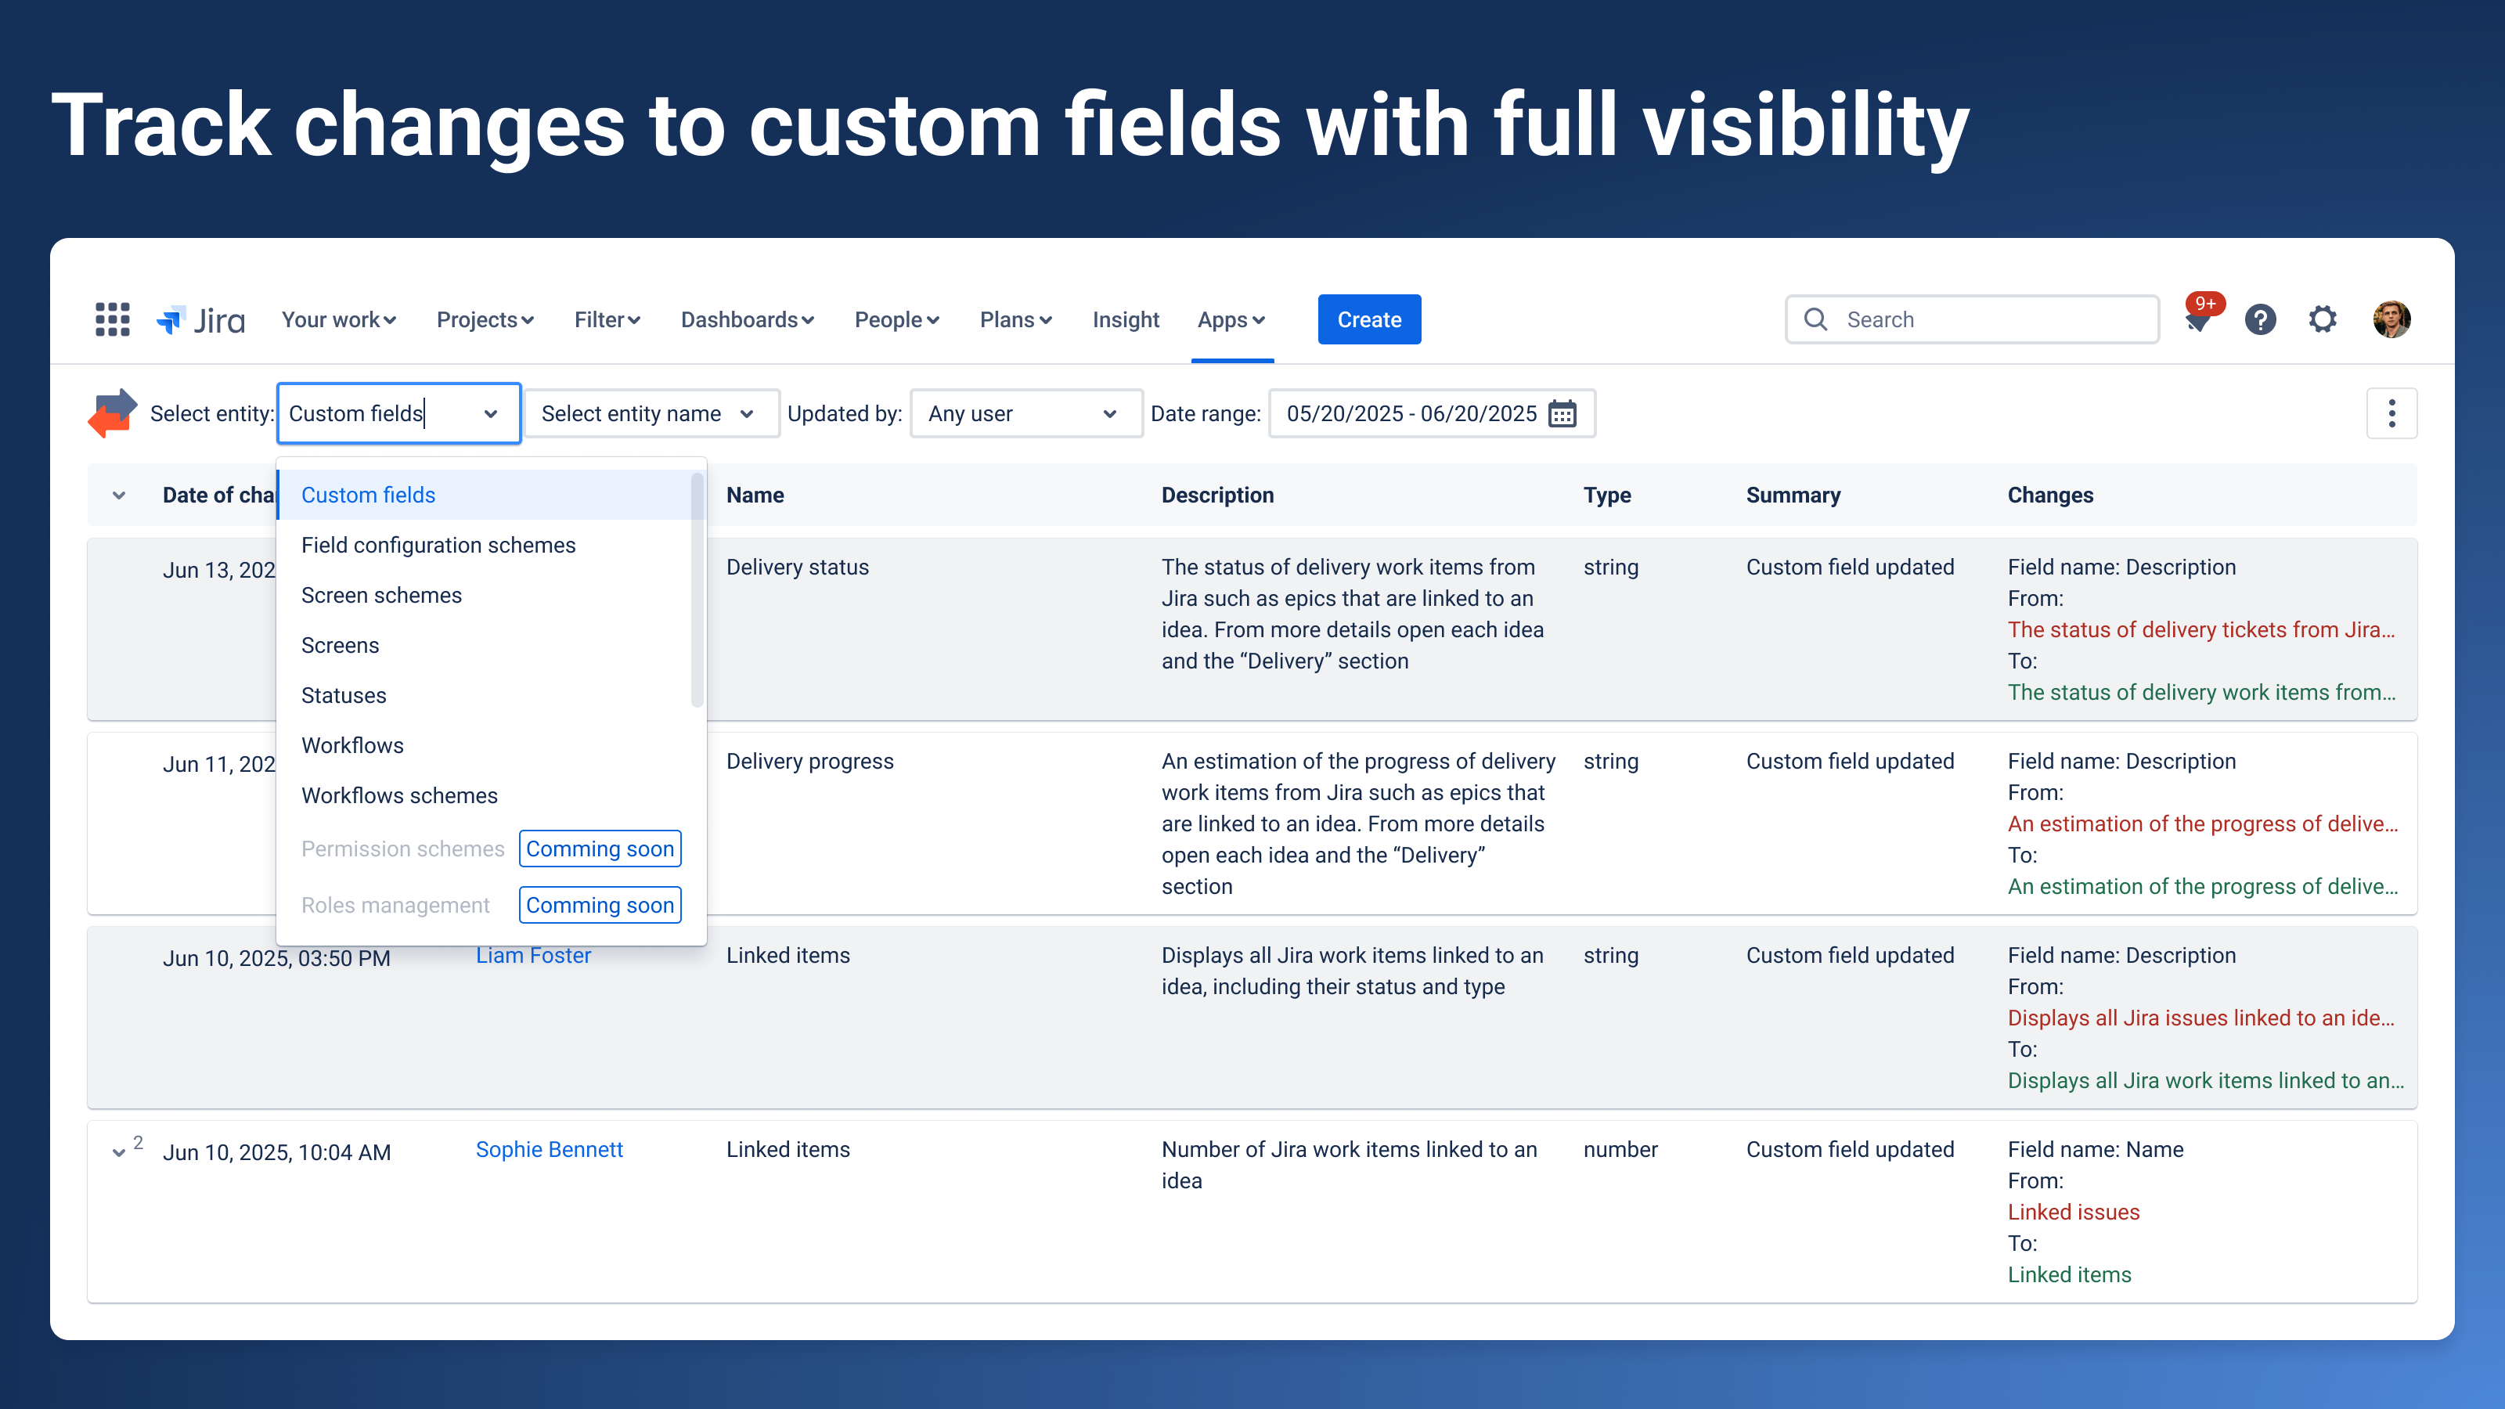Open the Projects menu
This screenshot has height=1409, width=2505.
click(485, 319)
